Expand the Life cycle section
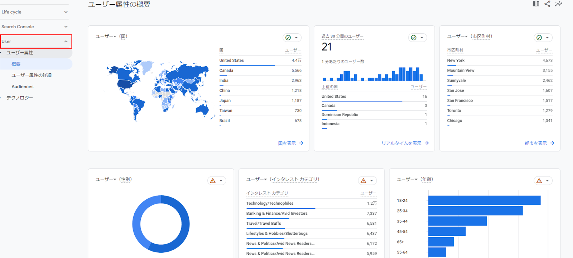The image size is (573, 258). [35, 12]
